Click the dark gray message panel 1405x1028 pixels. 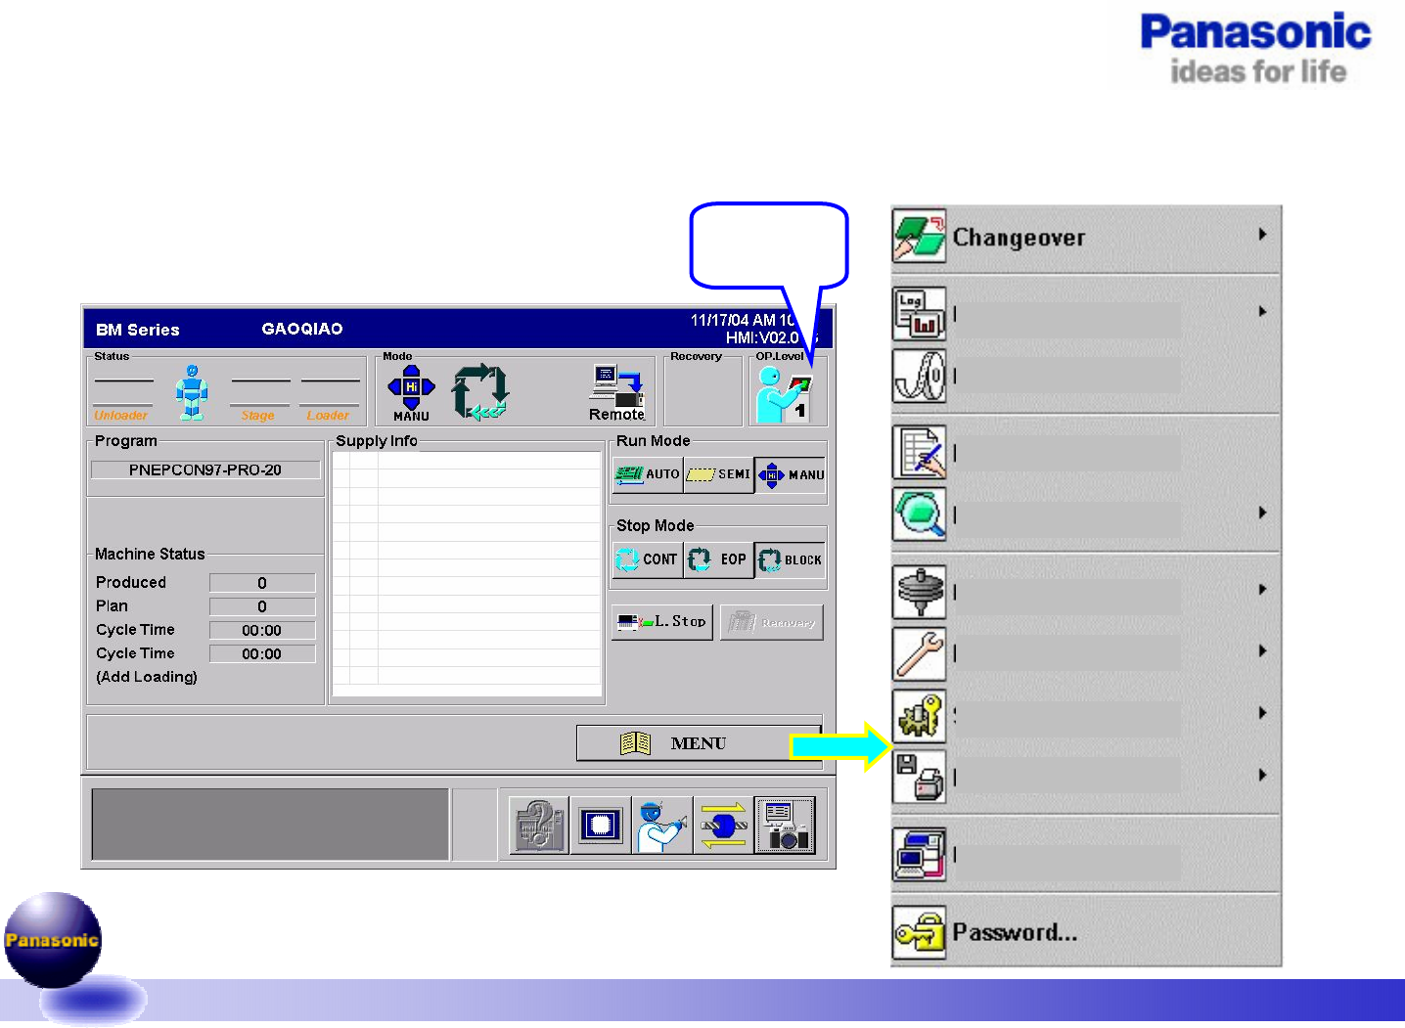coord(270,825)
